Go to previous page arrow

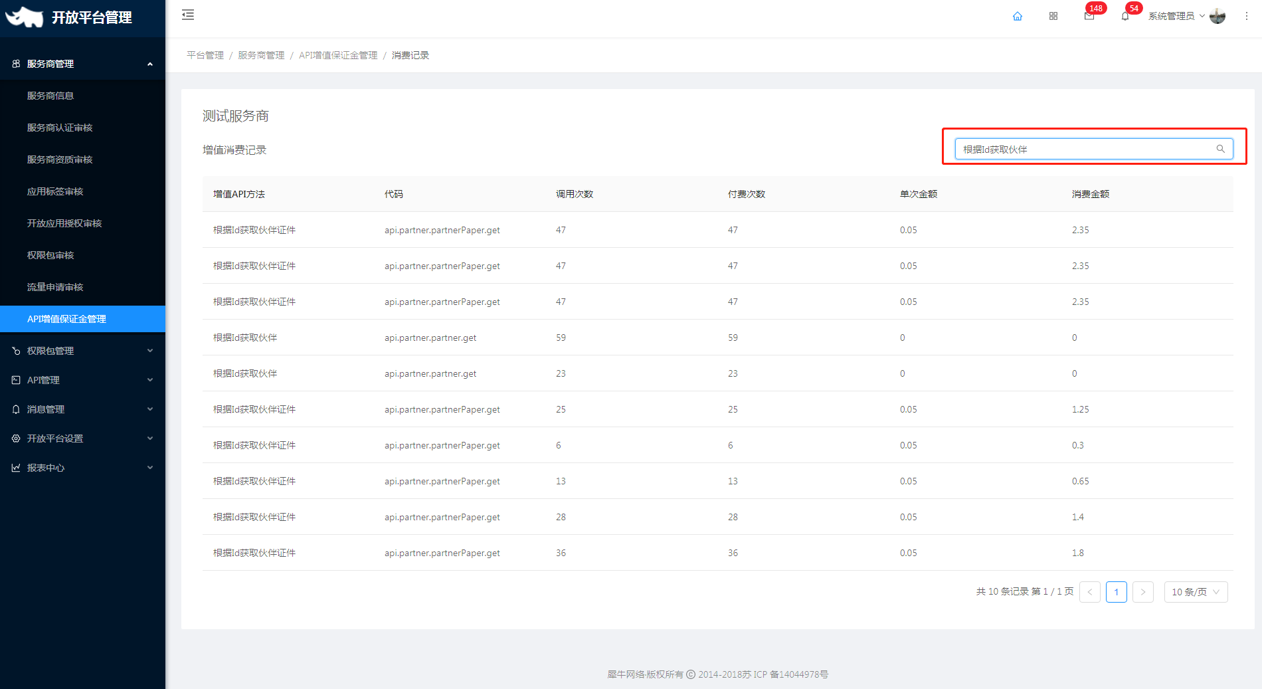click(x=1090, y=592)
